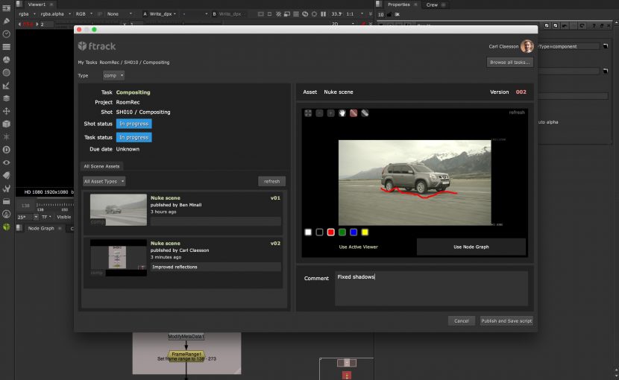Open the rgba.alpha channel dropdown
Viewport: 619px width, 380px height.
55,14
